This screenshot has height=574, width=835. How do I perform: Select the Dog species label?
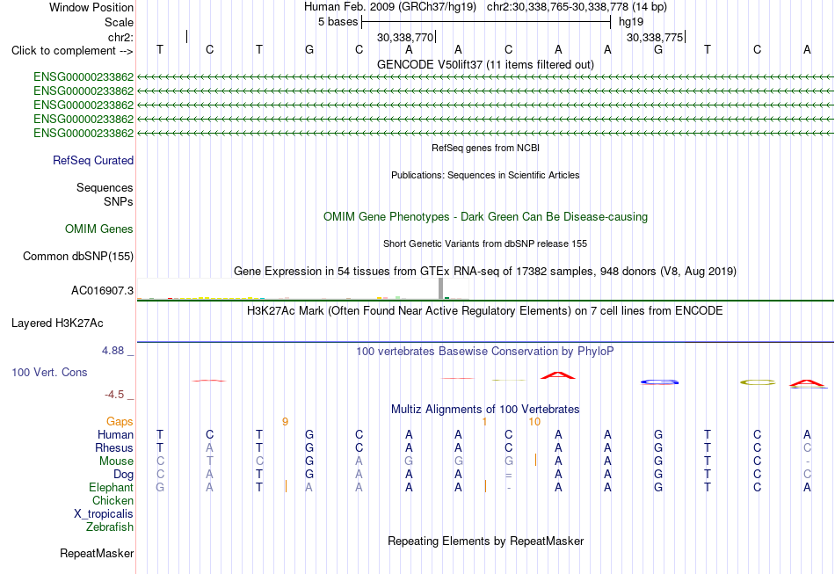[x=123, y=475]
